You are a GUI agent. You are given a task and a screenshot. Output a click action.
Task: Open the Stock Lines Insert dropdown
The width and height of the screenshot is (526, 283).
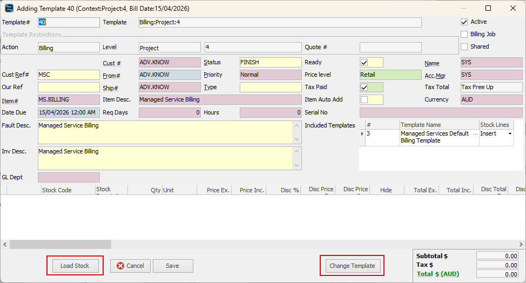510,133
